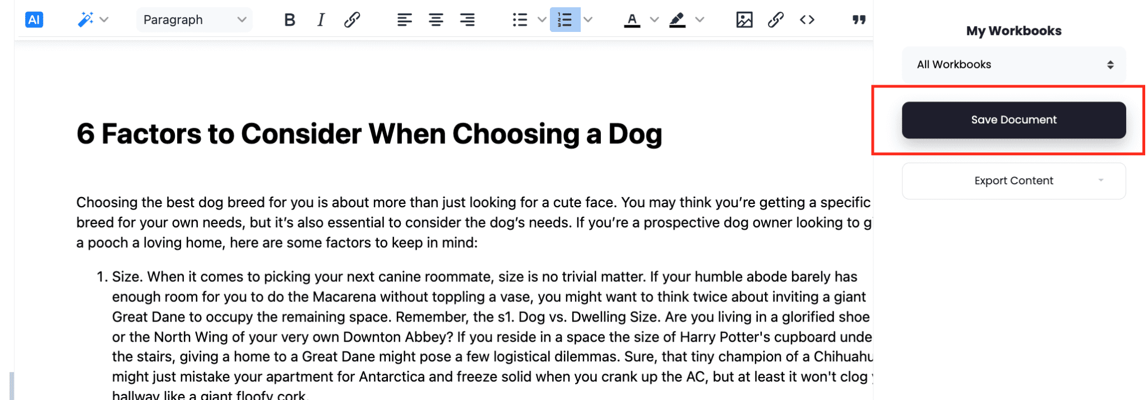Align text to the left
Viewport: 1148px width, 400px height.
[404, 20]
